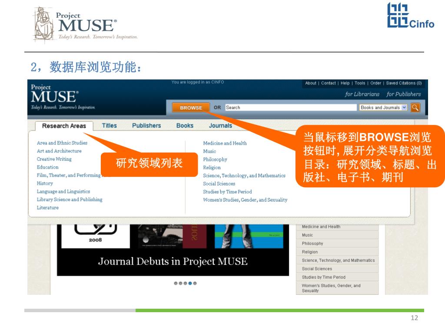The height and width of the screenshot is (333, 445).
Task: Select the first carousel dot
Action: coord(176,283)
